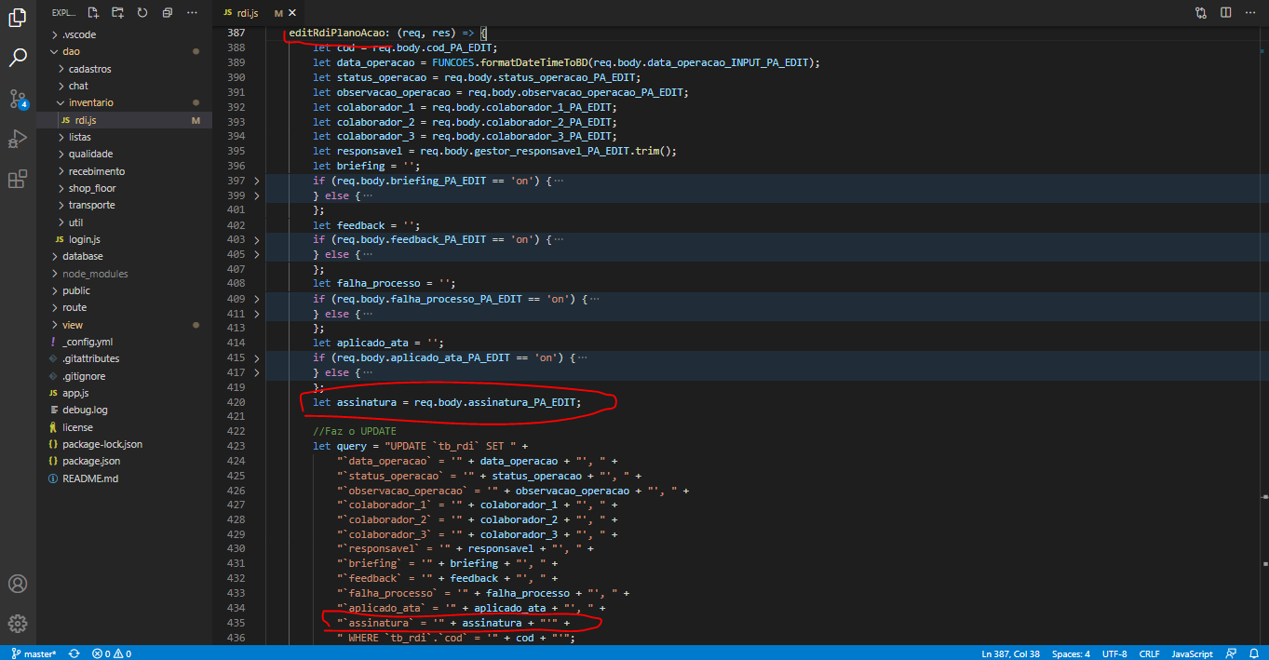Expand the database folder

click(83, 256)
